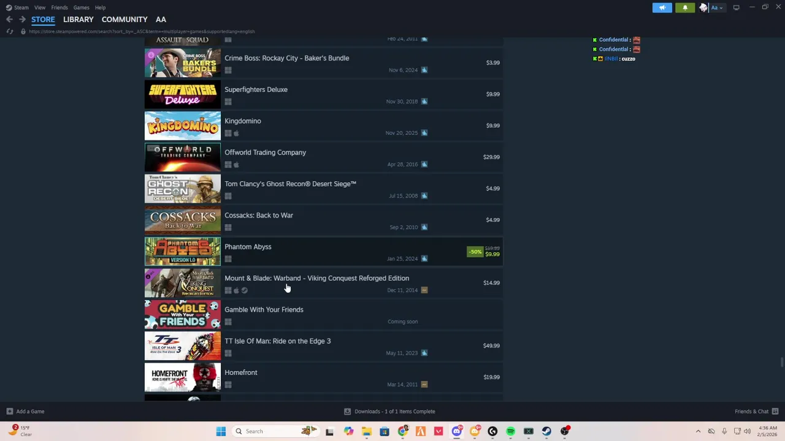Screen dimensions: 785x441
Task: Click Offworld Trading Company $29.99 price
Action: tap(491, 157)
